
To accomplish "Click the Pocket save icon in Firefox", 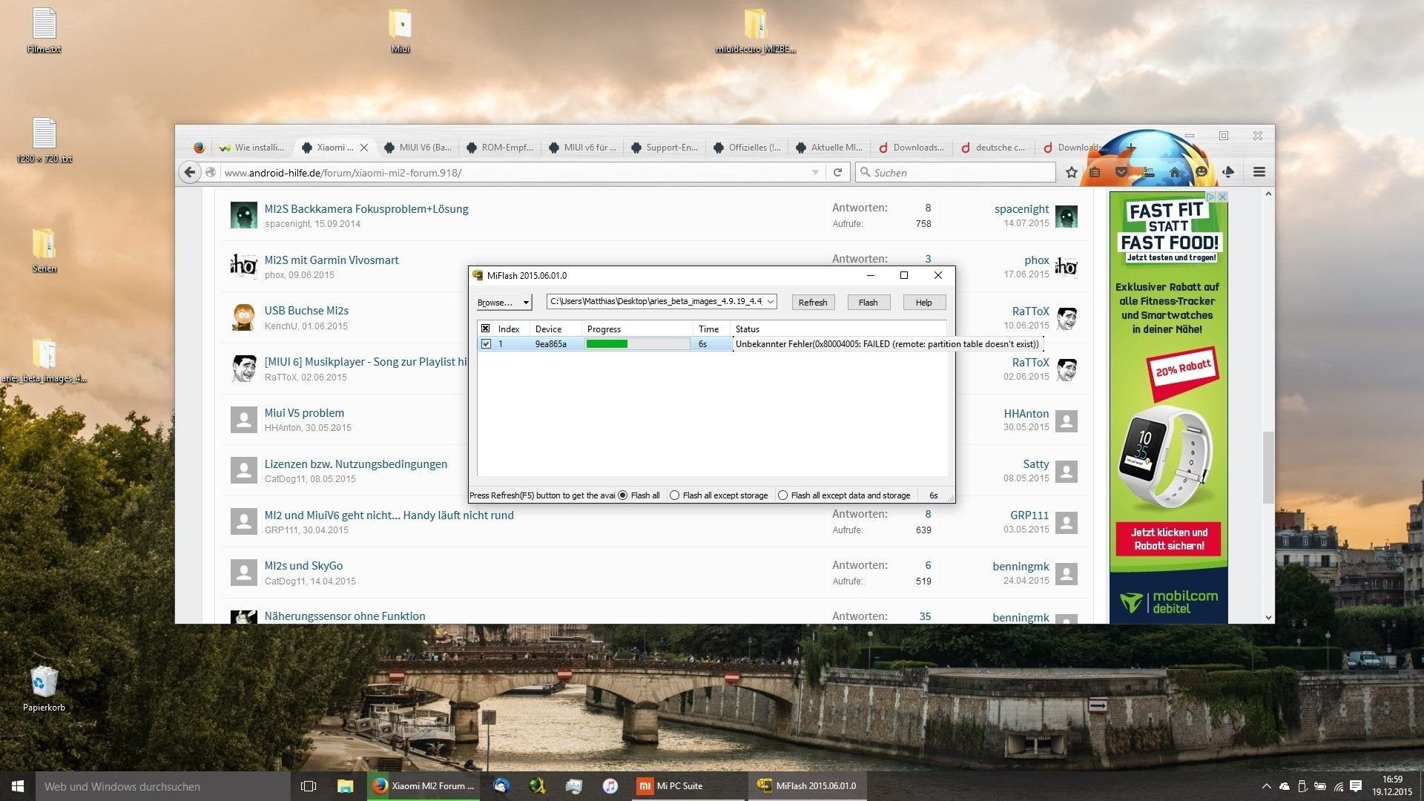I will (x=1121, y=172).
